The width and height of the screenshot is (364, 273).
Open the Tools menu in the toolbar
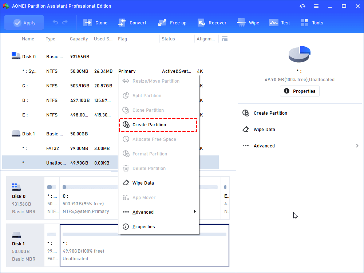tap(312, 23)
